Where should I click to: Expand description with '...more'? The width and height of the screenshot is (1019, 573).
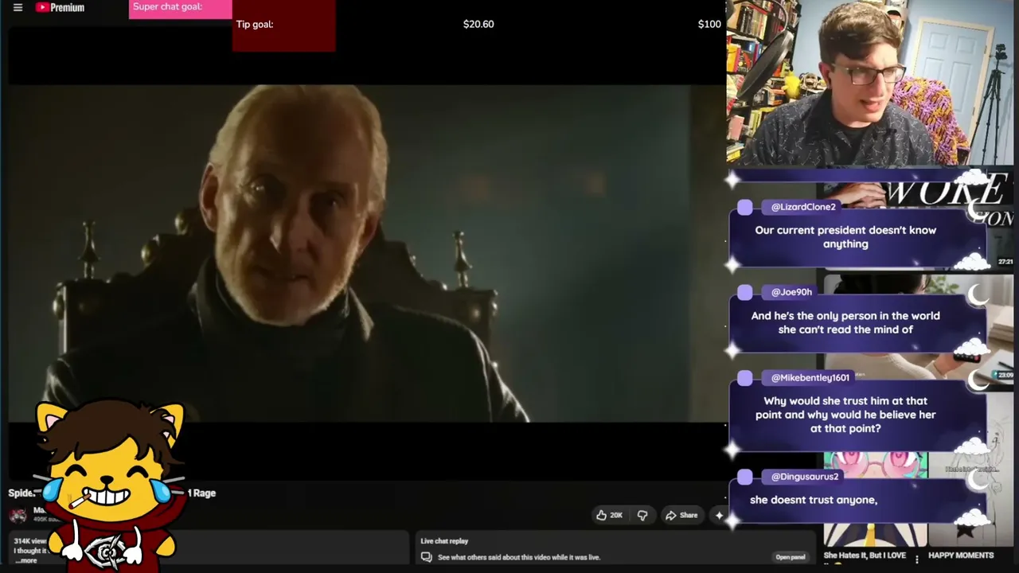pos(27,560)
